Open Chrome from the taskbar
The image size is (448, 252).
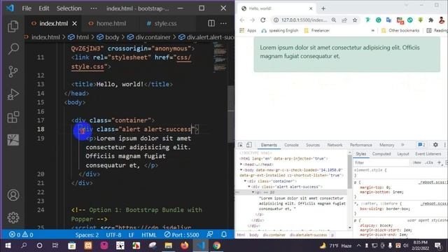coord(216,246)
